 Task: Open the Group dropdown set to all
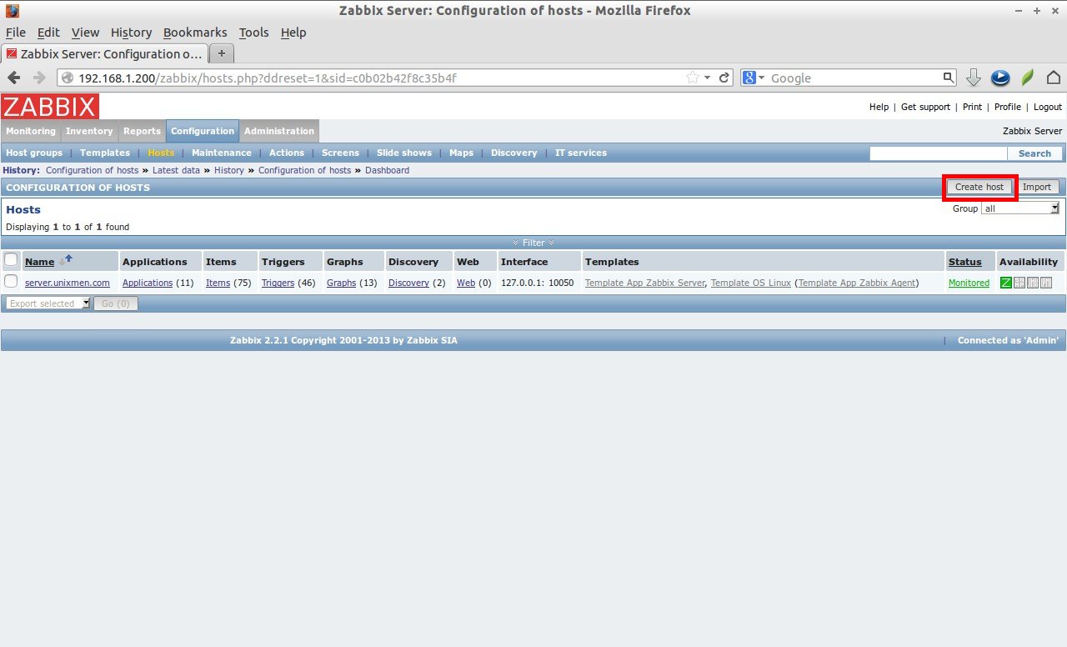[x=1020, y=208]
